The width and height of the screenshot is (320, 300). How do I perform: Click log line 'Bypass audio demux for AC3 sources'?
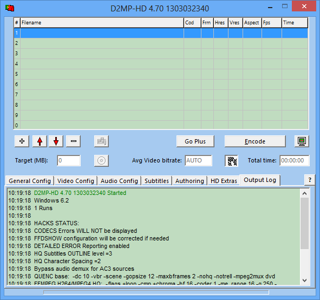coord(84,269)
